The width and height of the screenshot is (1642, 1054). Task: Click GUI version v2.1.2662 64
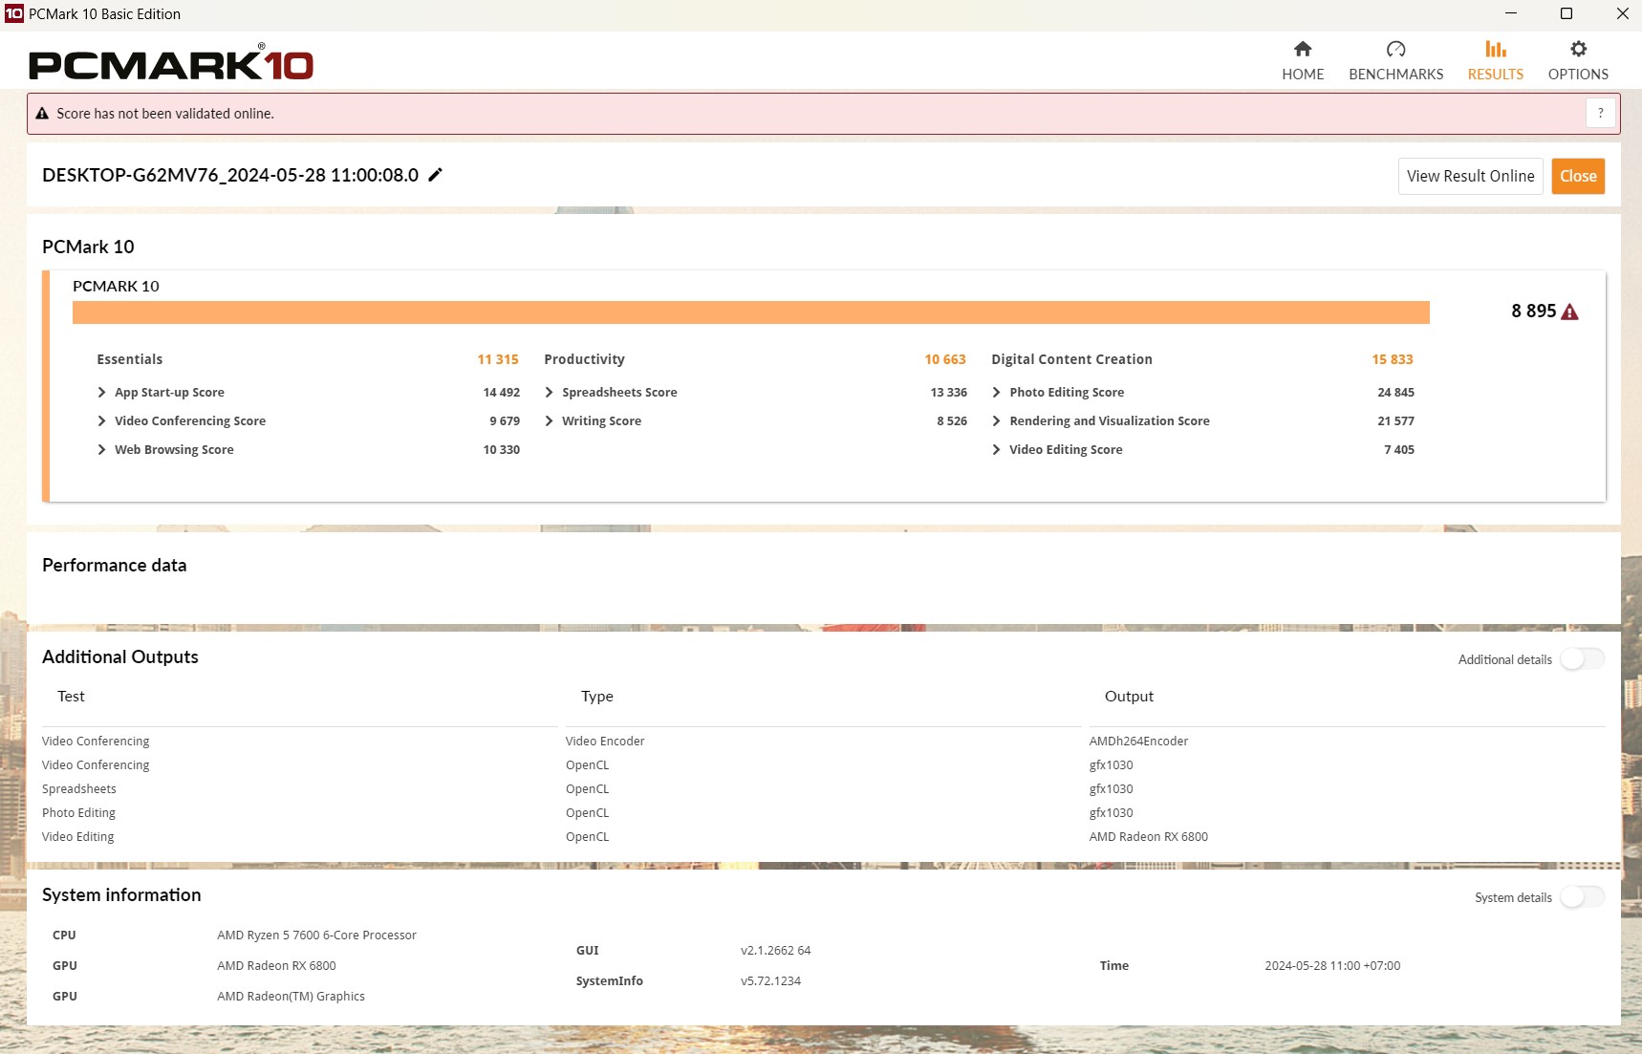775,951
